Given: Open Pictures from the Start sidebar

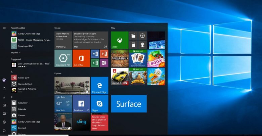Looking at the screenshot, I should 4,105.
